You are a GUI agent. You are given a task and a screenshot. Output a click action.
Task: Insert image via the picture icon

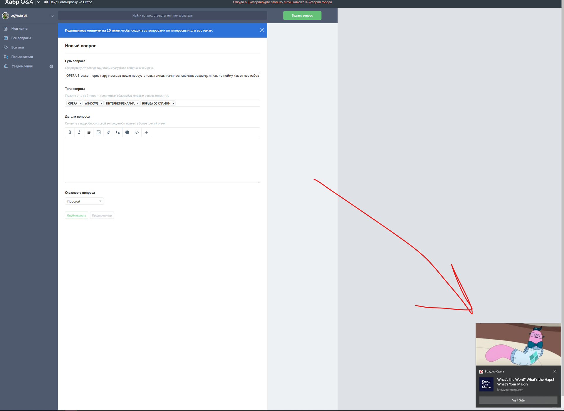click(99, 132)
